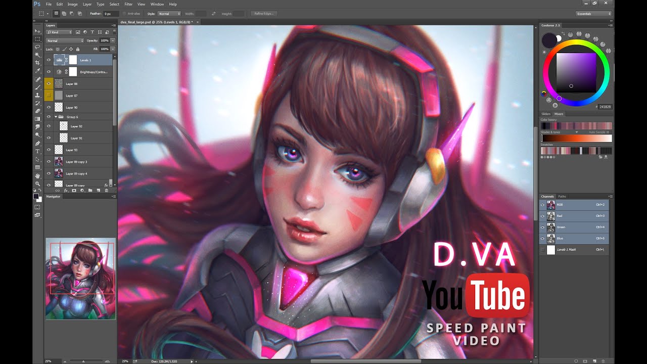Viewport: 647px width, 364px height.
Task: Select the Gradient tool
Action: [x=37, y=119]
